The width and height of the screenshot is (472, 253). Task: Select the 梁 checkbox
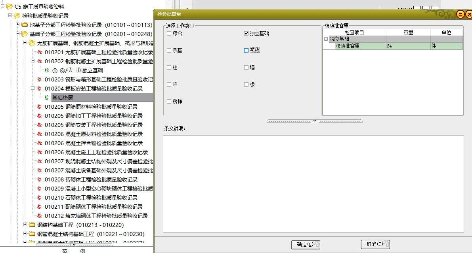click(x=169, y=84)
